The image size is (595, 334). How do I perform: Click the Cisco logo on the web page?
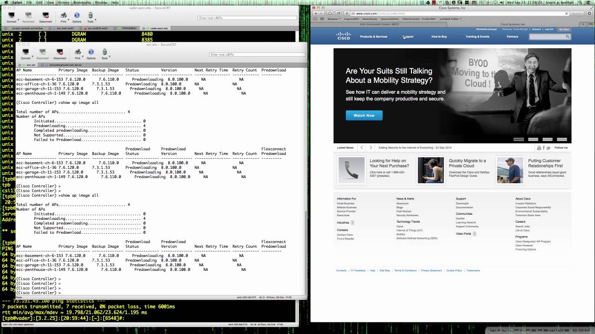click(344, 36)
